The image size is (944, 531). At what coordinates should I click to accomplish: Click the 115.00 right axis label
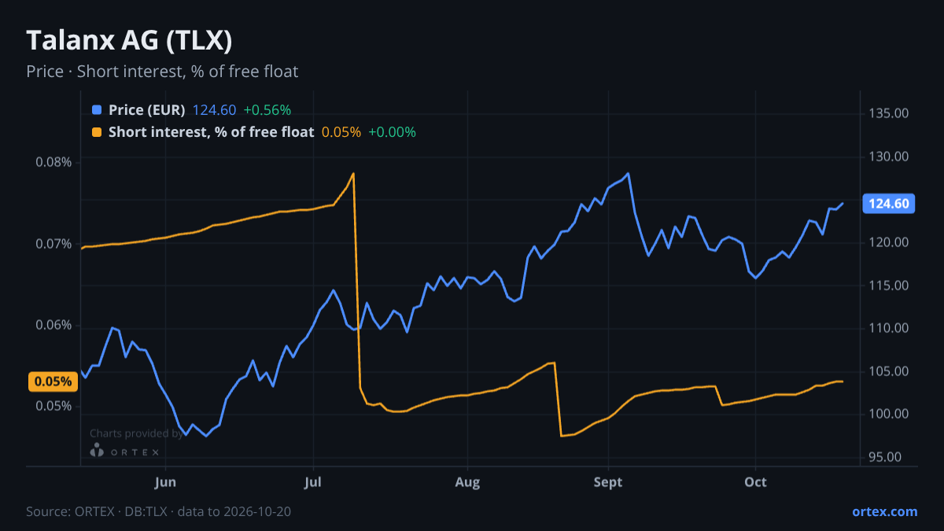coord(889,286)
